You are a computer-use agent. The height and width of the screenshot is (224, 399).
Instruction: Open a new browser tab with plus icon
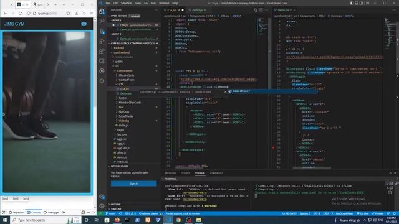point(55,4)
